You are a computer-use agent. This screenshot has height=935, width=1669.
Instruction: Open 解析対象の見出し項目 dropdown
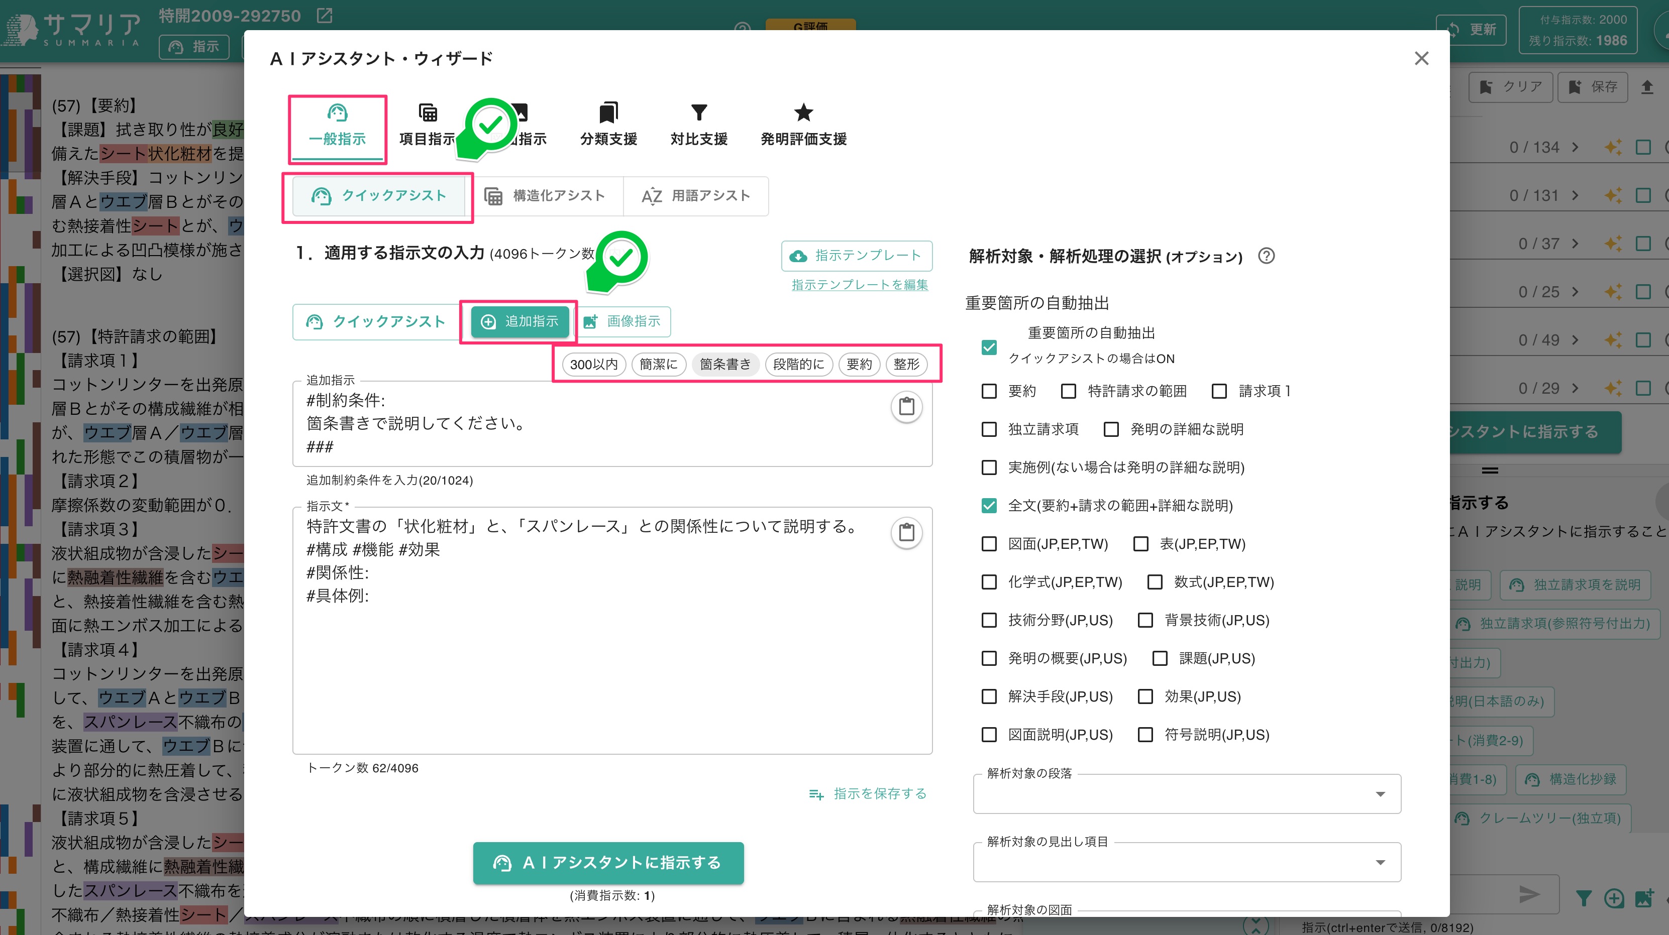pos(1187,863)
